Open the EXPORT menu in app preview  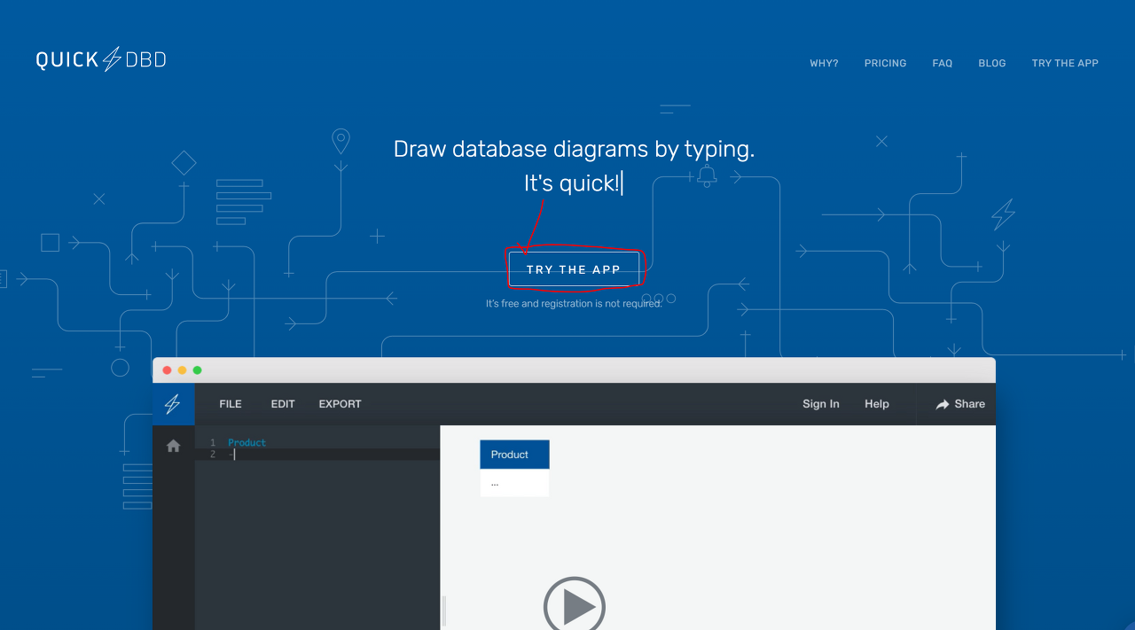(340, 404)
